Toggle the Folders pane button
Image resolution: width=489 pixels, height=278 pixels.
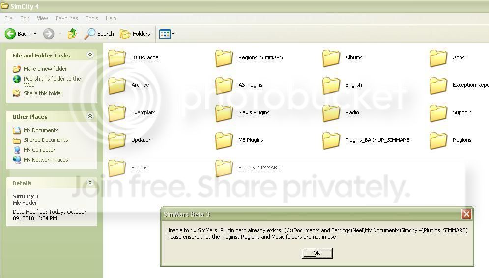[135, 34]
